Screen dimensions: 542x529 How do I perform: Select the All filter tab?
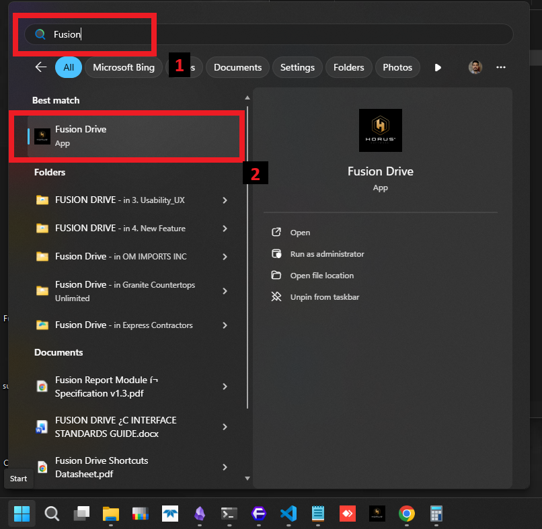[69, 67]
